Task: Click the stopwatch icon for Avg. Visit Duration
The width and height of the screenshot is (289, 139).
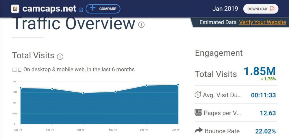Action: pos(198,95)
